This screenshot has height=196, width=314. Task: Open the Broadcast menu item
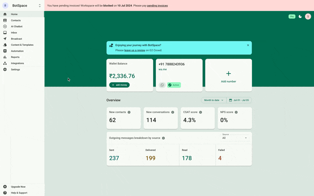click(22, 39)
